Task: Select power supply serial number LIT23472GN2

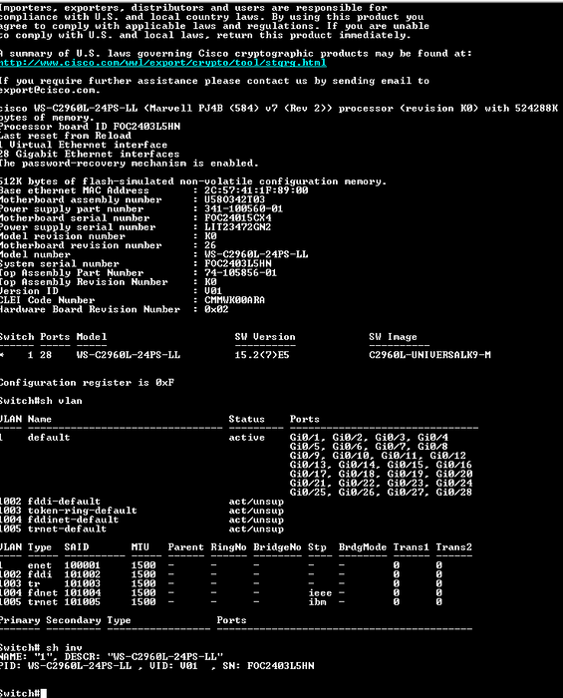Action: point(238,227)
